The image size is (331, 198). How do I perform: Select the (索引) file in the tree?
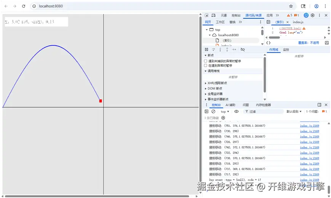(x=227, y=40)
